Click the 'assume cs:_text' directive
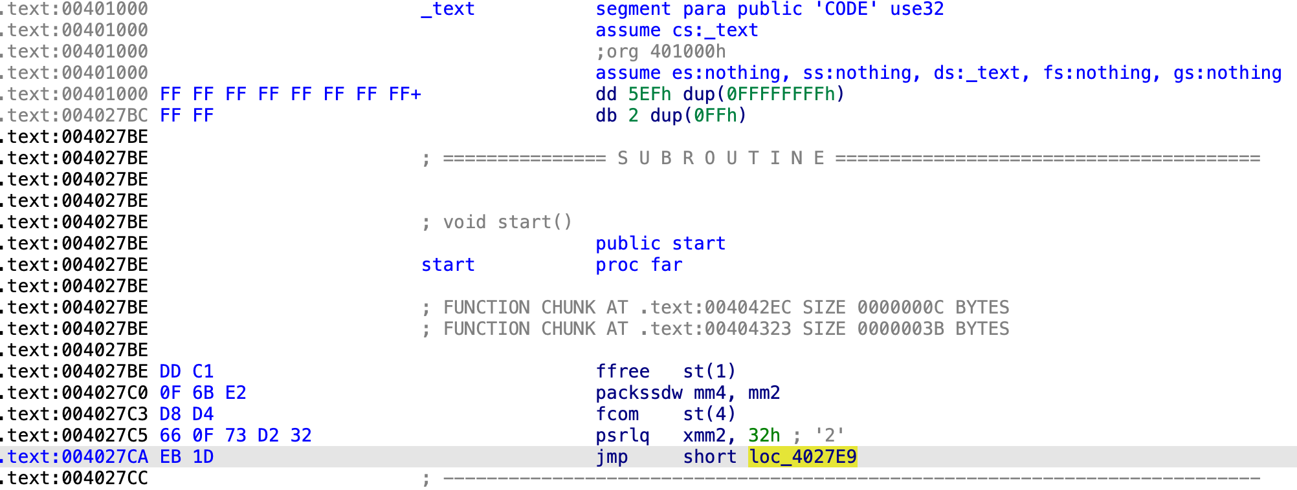The width and height of the screenshot is (1297, 490). (676, 30)
